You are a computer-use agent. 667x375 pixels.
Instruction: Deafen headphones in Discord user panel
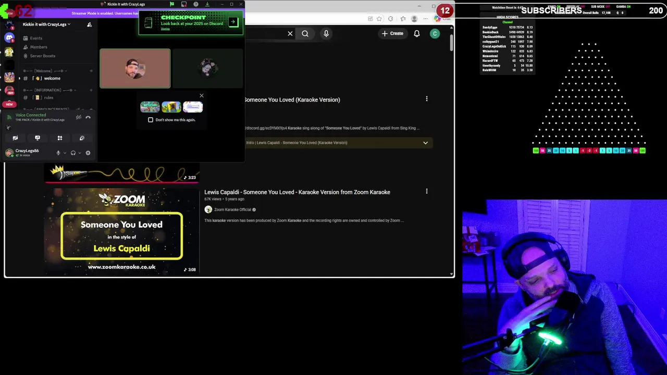point(73,153)
